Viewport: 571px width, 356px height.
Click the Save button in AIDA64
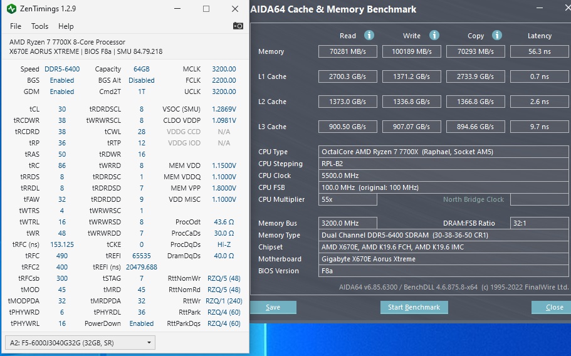pyautogui.click(x=273, y=307)
